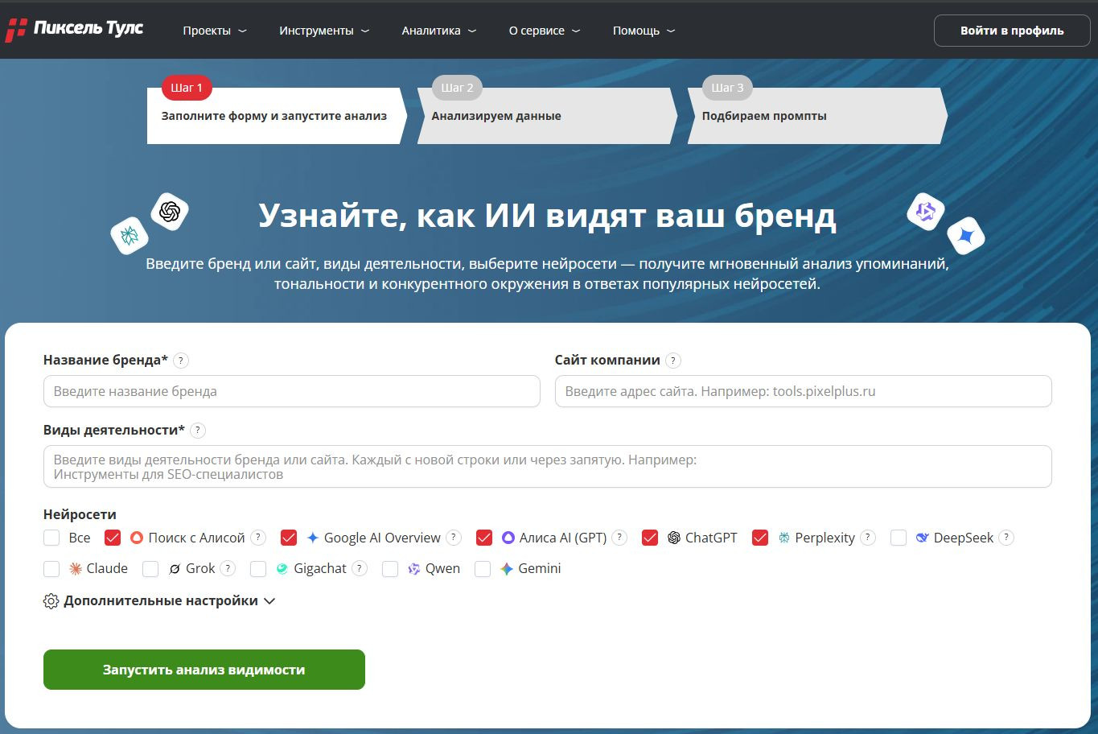Viewport: 1098px width, 734px height.
Task: Open the Аналитика menu item
Action: pyautogui.click(x=439, y=31)
